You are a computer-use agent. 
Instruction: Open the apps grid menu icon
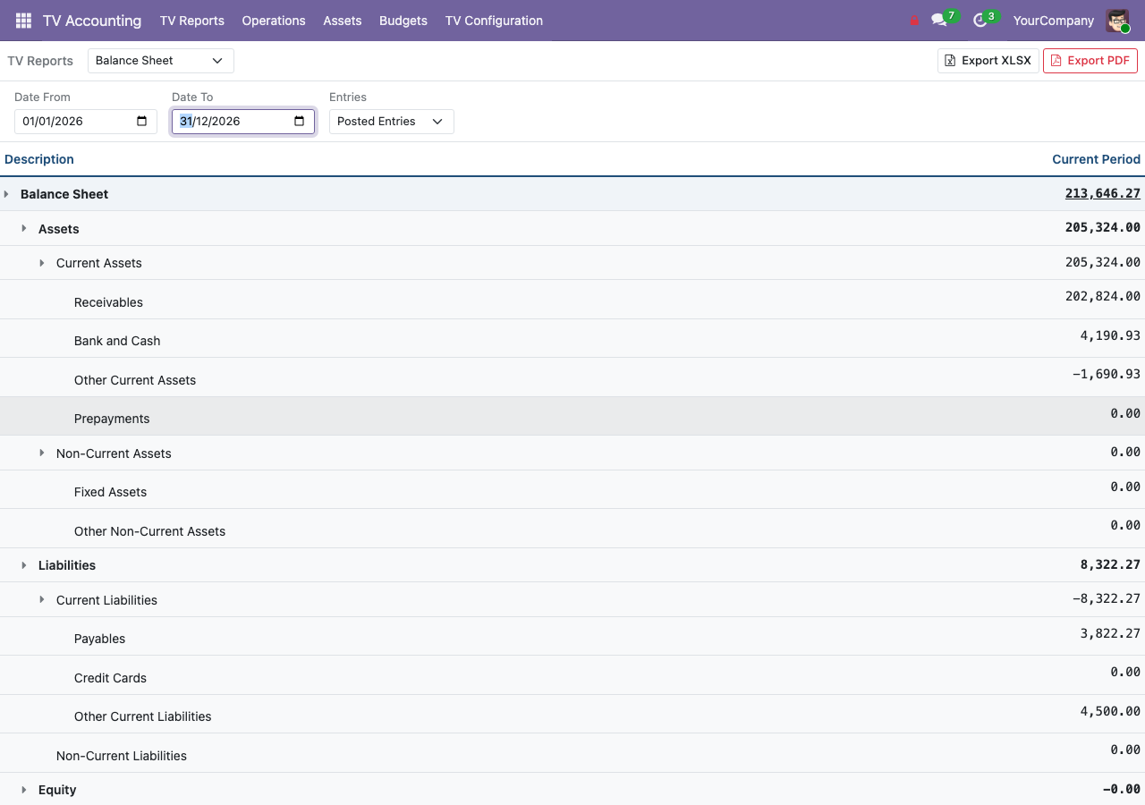pos(23,21)
